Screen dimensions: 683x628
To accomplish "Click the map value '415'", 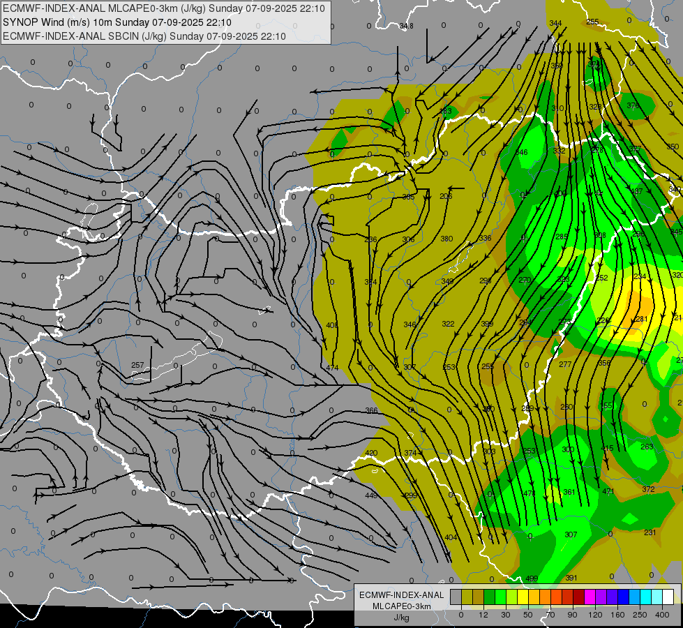I will tap(607, 448).
